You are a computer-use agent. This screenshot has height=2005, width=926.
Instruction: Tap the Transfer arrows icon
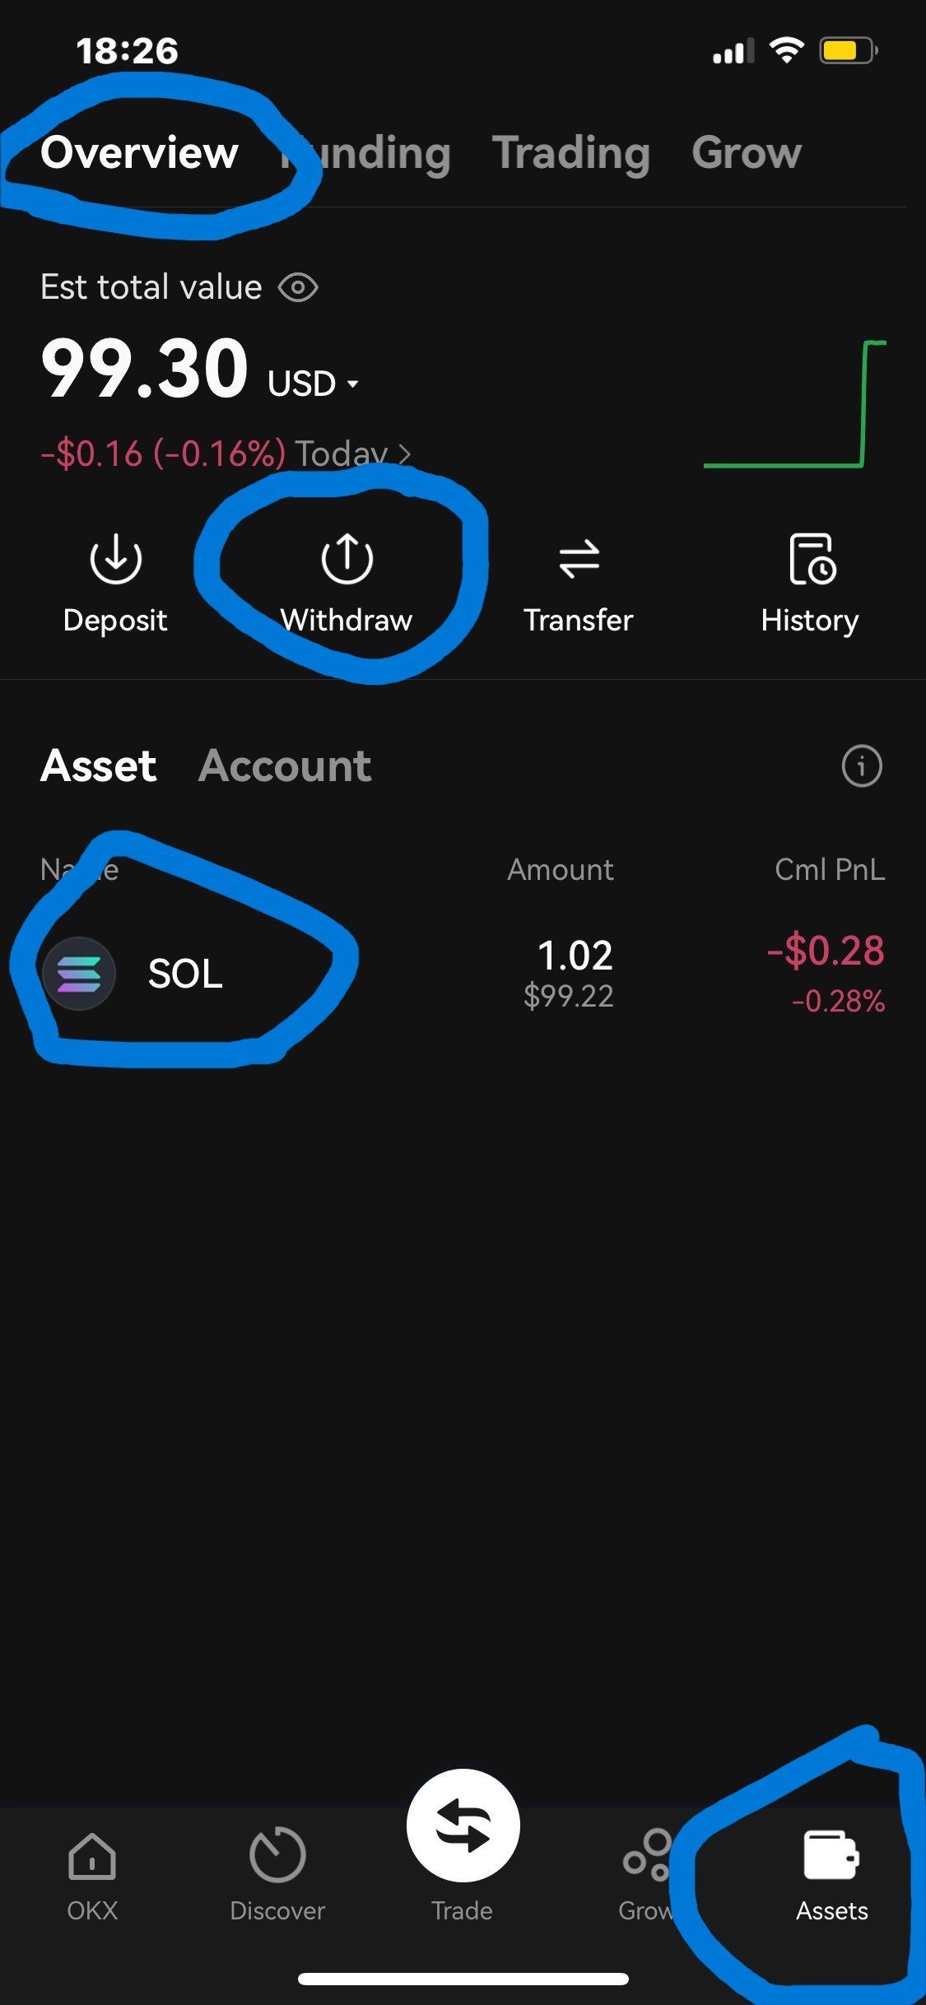(579, 559)
